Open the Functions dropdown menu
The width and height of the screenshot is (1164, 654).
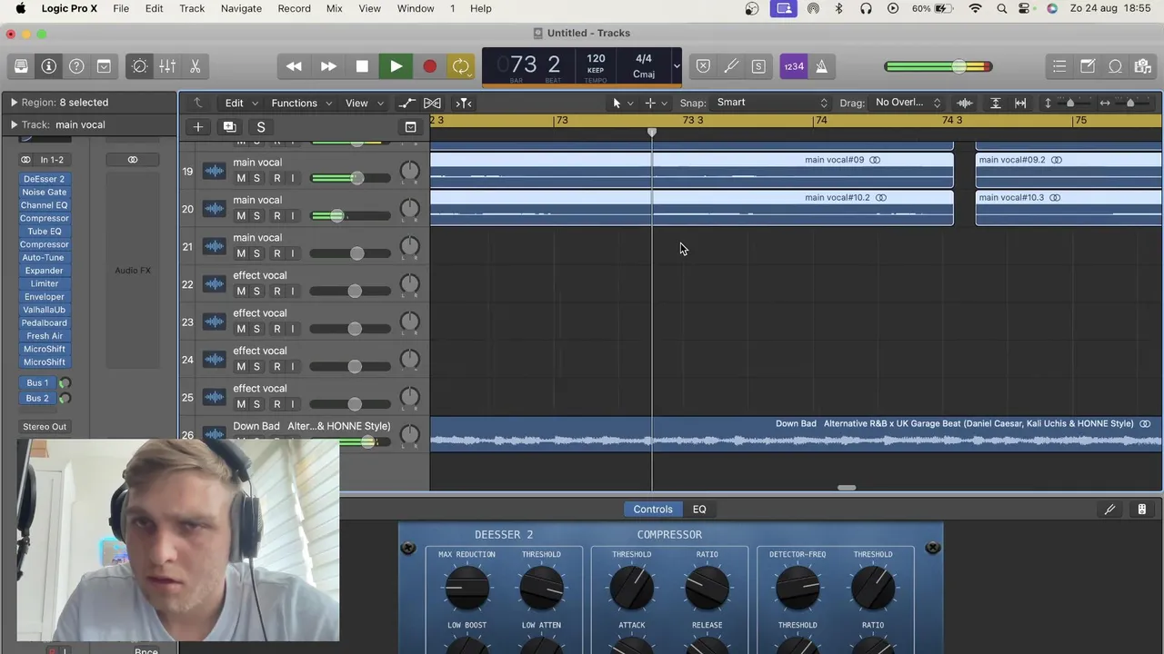pos(301,104)
